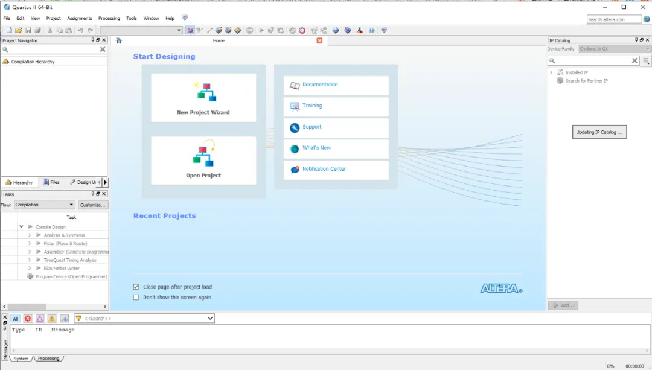652x370 pixels.
Task: Clear the IP Catalog search field
Action: [x=634, y=61]
